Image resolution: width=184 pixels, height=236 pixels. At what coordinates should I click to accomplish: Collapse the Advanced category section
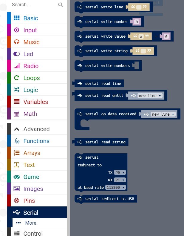pos(17,129)
